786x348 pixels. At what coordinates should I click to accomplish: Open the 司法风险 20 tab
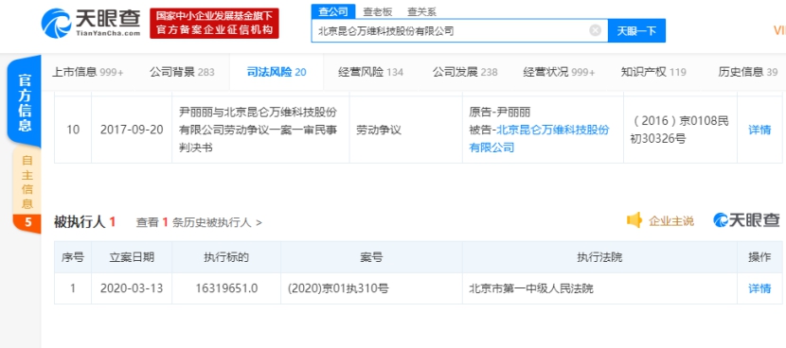[x=277, y=72]
